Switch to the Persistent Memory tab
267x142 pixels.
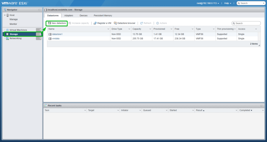103,15
